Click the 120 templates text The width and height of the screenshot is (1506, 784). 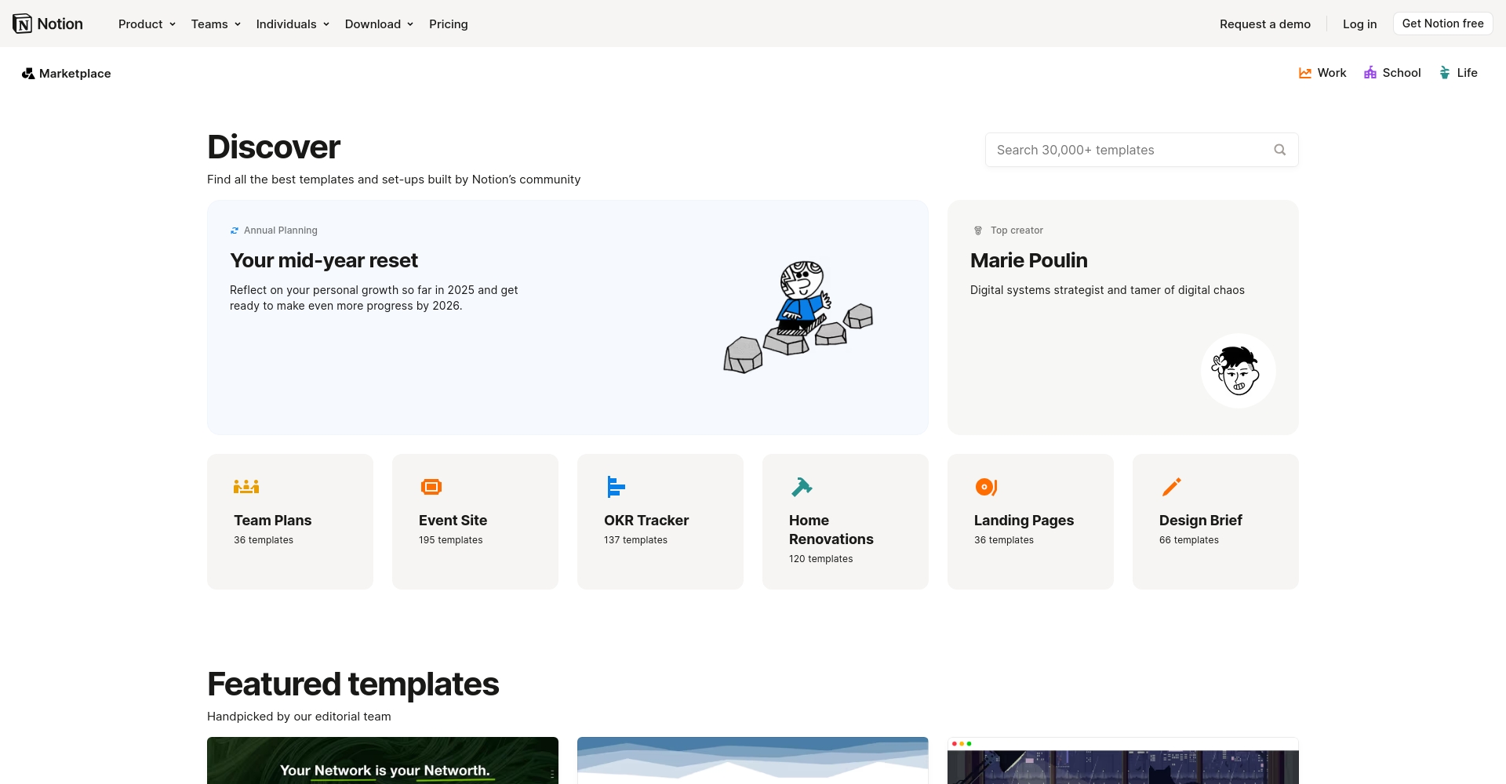(x=821, y=559)
